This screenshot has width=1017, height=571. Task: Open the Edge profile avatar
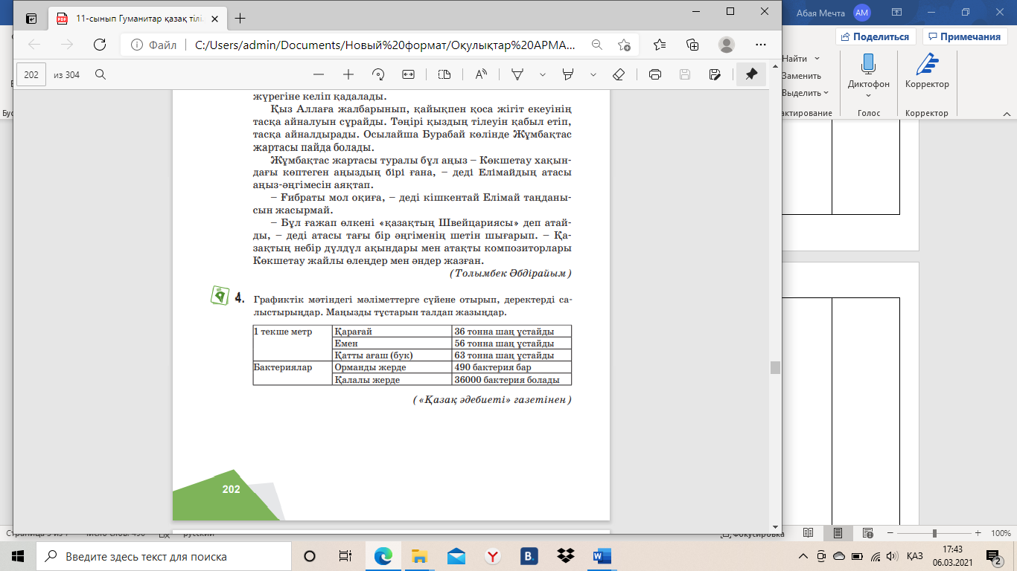point(727,45)
